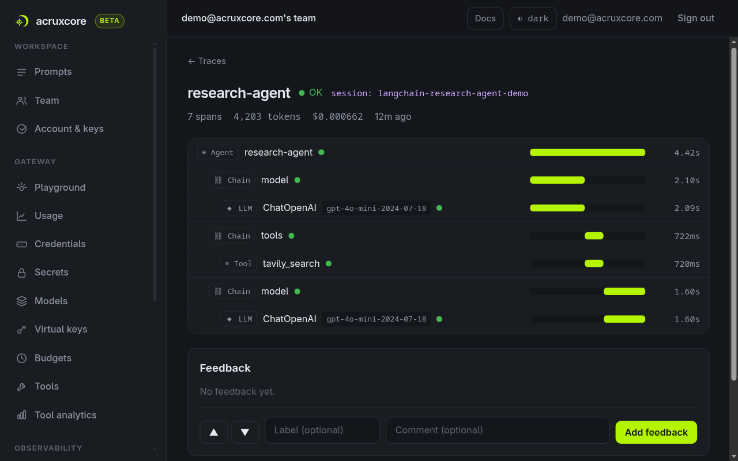Click the '12m ago' timestamp
The height and width of the screenshot is (461, 738).
click(393, 116)
